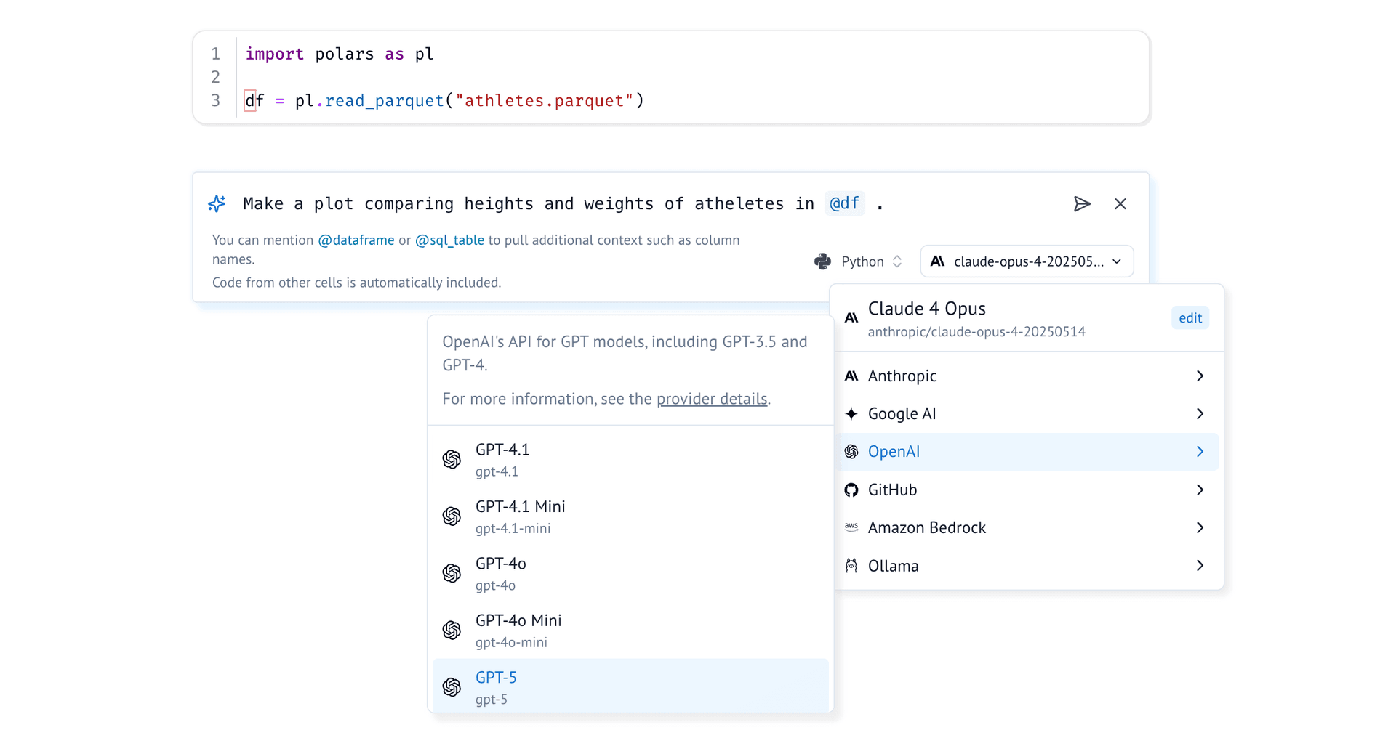This screenshot has height=746, width=1396.
Task: Open the claude-opus-4 model dropdown
Action: click(1027, 261)
